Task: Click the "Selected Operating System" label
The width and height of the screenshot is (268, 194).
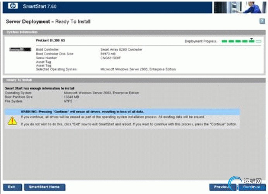Action: (57, 69)
